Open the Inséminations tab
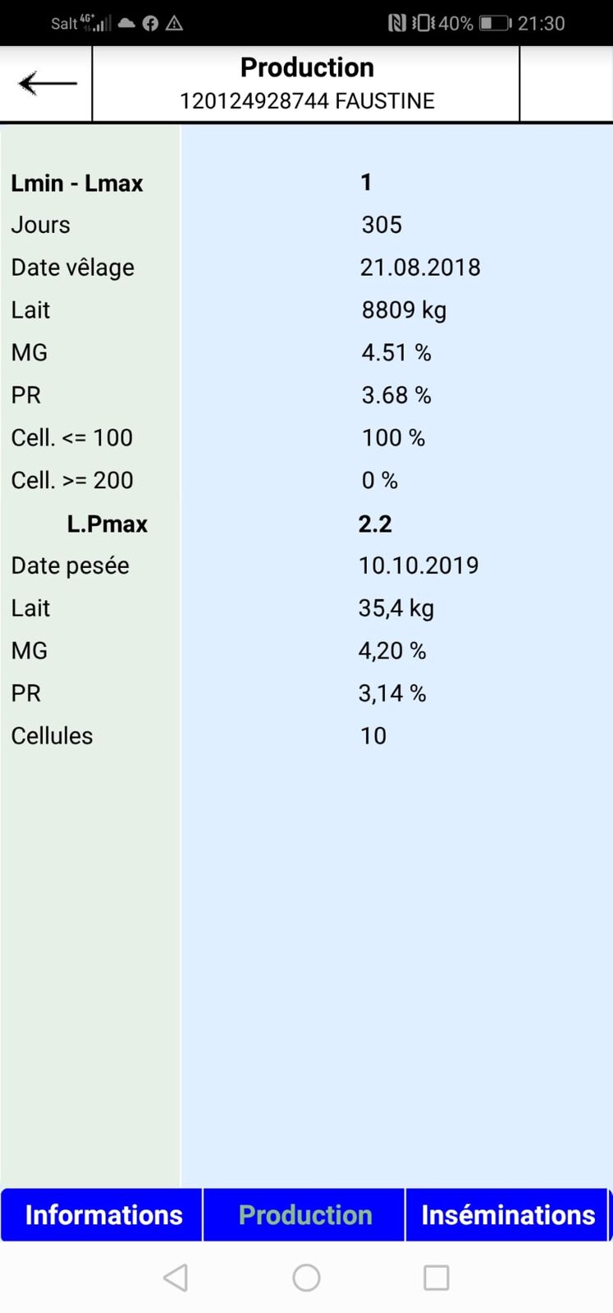This screenshot has height=1313, width=613. [508, 1215]
